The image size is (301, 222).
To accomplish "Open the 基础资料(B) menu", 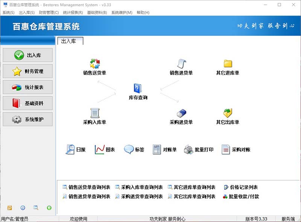I will tap(97, 13).
